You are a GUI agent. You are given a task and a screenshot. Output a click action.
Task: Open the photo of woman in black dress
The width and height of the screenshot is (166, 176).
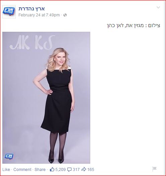point(46,98)
